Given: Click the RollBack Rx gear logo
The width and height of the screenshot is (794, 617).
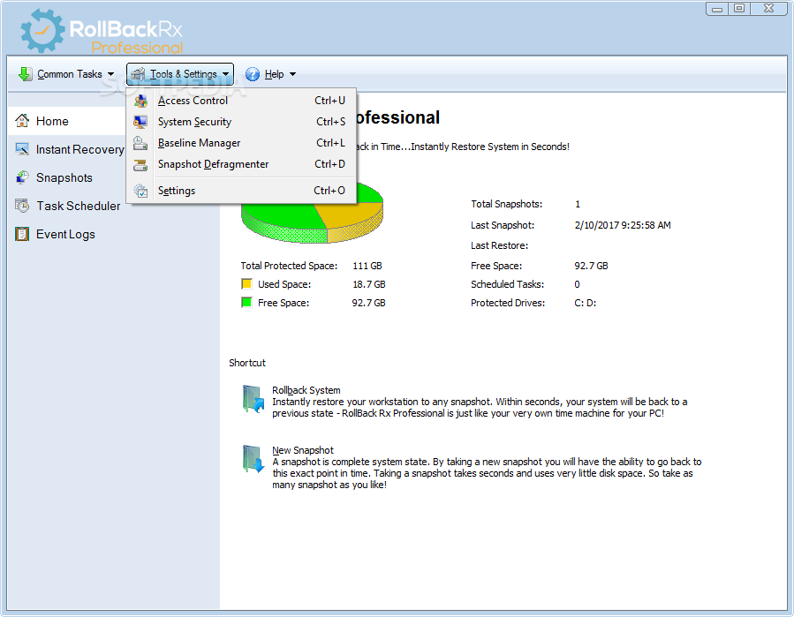Looking at the screenshot, I should click(x=43, y=30).
